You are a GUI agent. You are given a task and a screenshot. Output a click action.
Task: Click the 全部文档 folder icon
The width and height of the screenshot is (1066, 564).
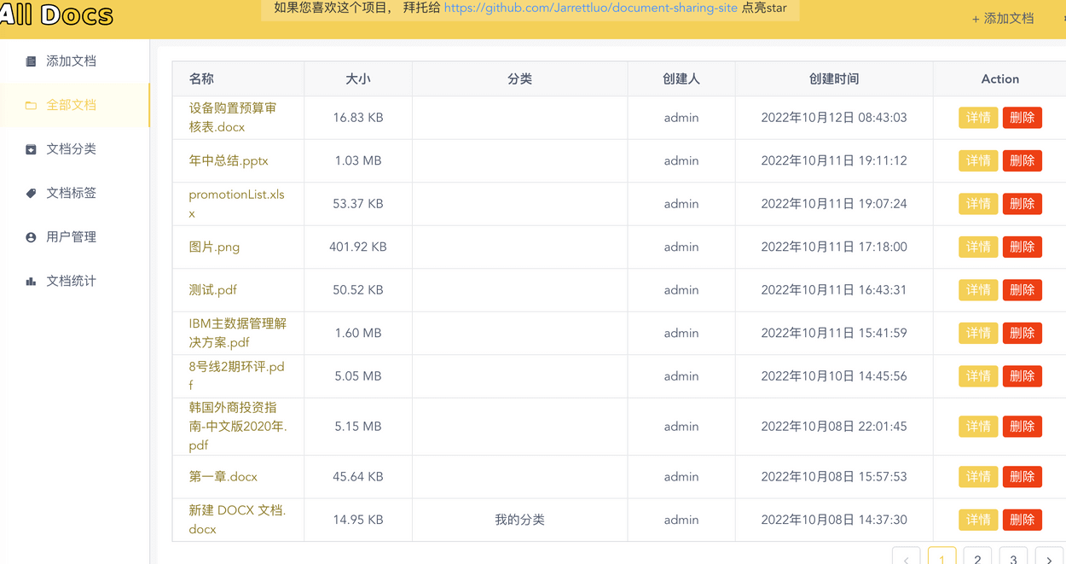point(31,105)
